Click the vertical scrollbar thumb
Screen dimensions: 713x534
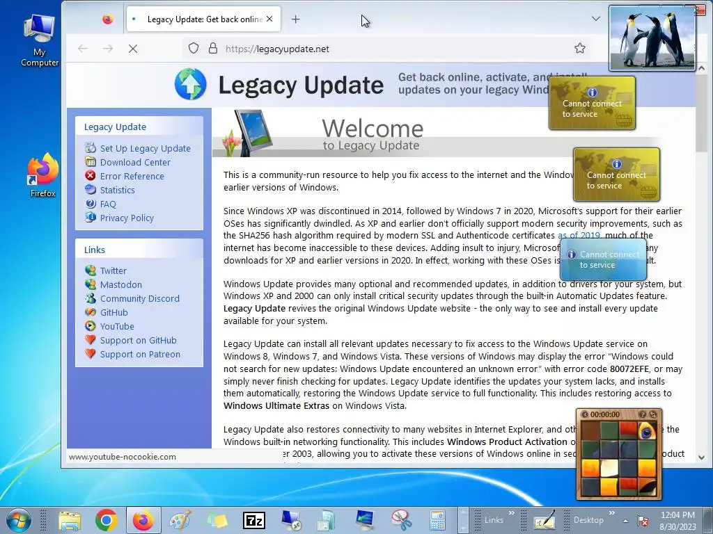pyautogui.click(x=702, y=113)
